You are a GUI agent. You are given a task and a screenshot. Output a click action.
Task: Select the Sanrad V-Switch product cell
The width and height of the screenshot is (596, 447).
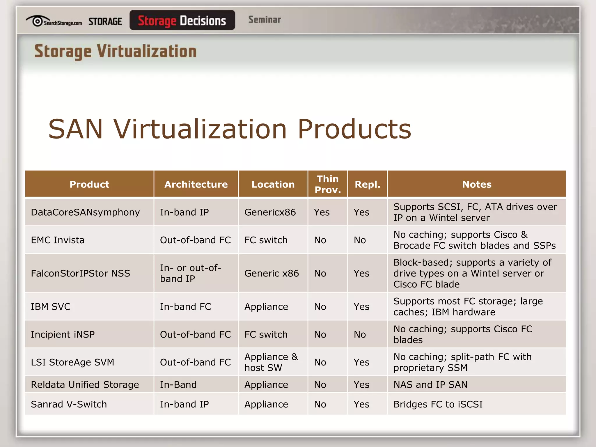[x=89, y=404]
